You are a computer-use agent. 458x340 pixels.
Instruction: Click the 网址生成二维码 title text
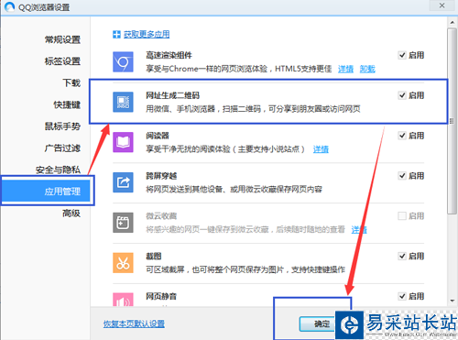172,95
